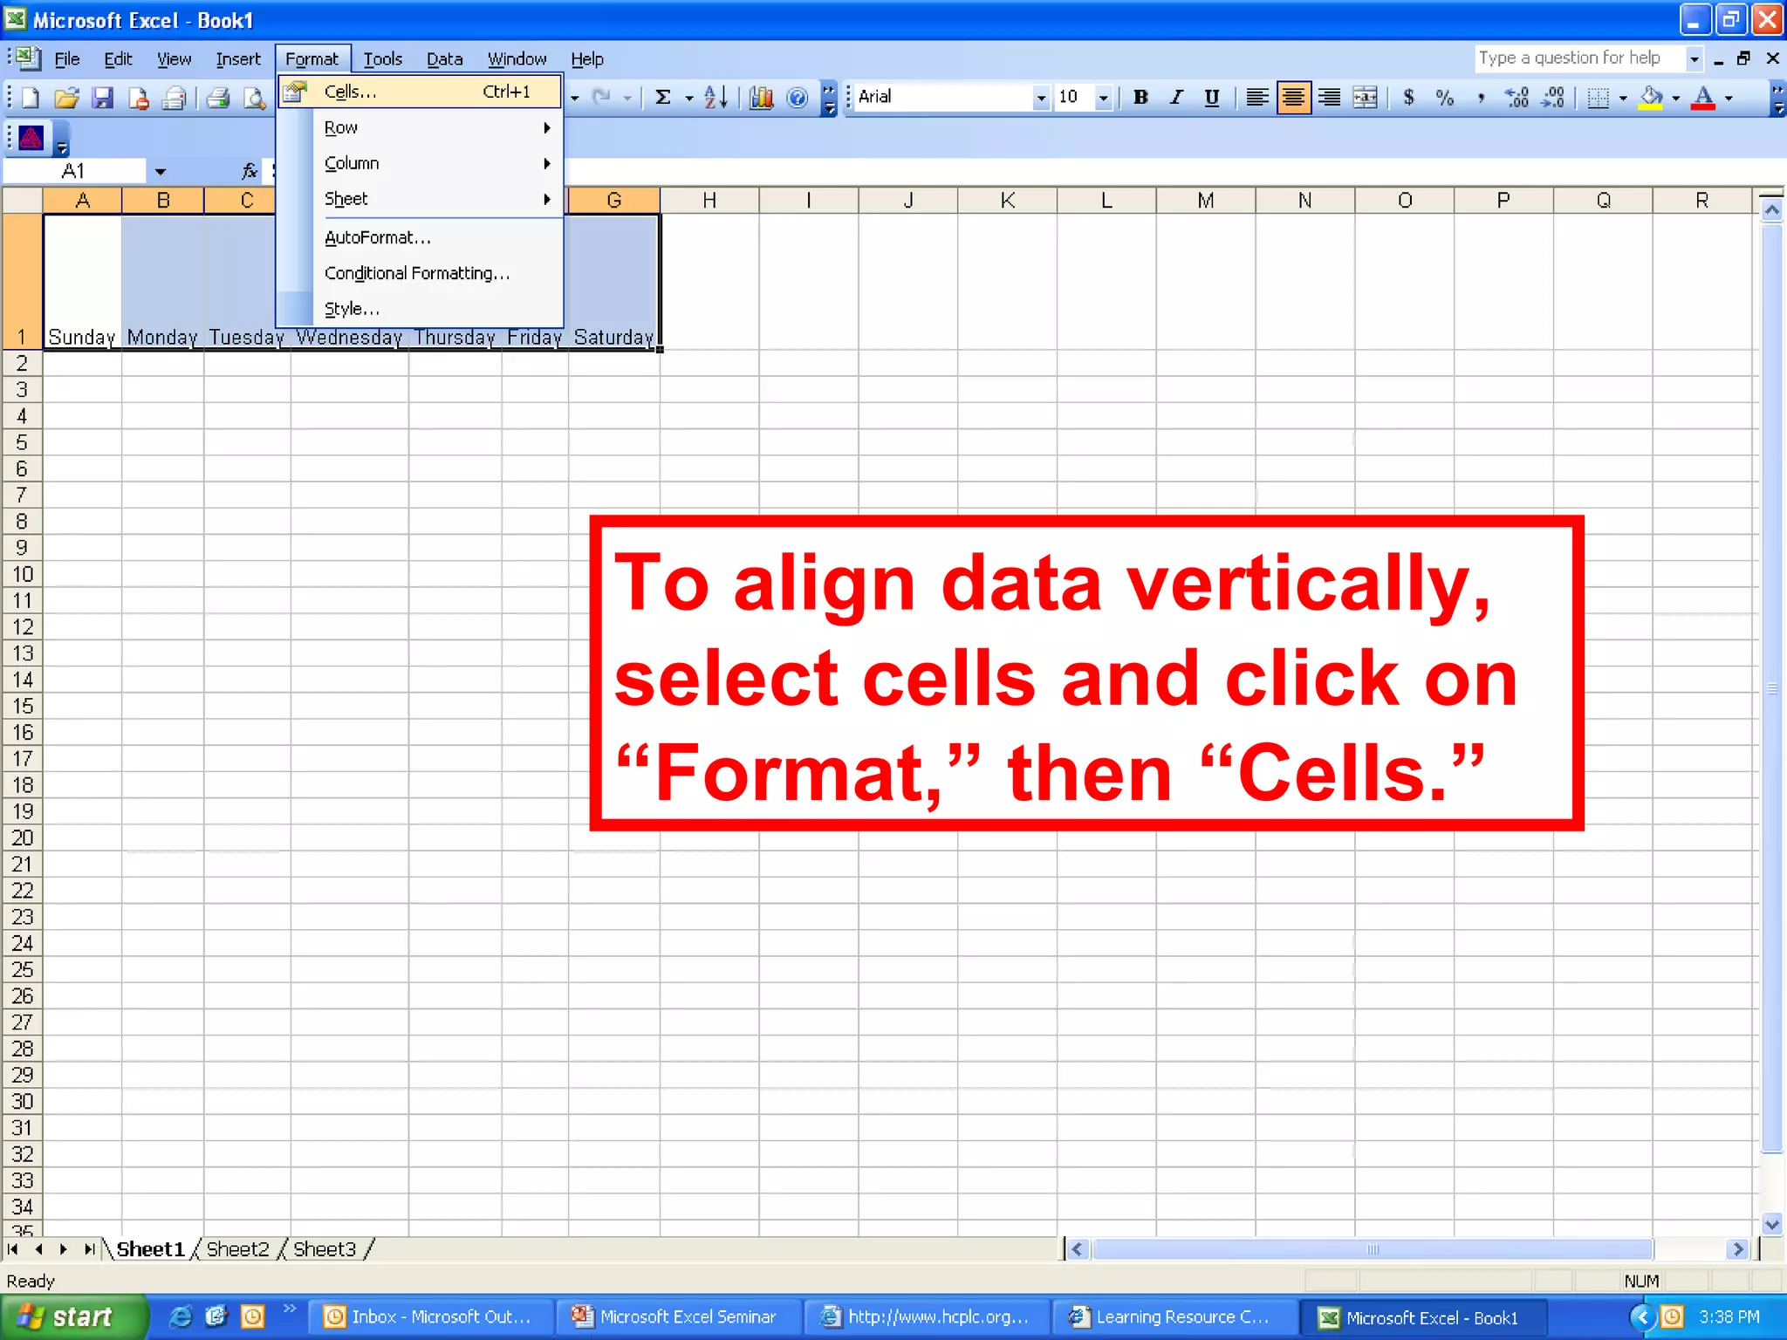The image size is (1787, 1340).
Task: Select Cells... in the Format menu
Action: (x=420, y=92)
